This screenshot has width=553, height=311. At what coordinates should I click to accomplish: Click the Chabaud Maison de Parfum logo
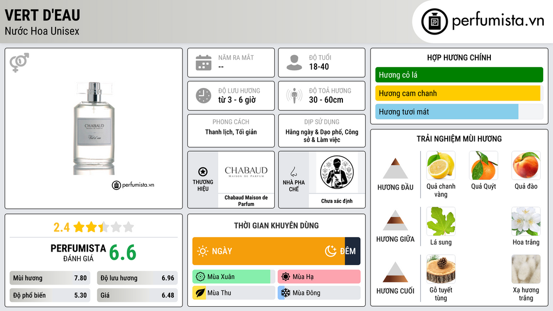pos(246,172)
